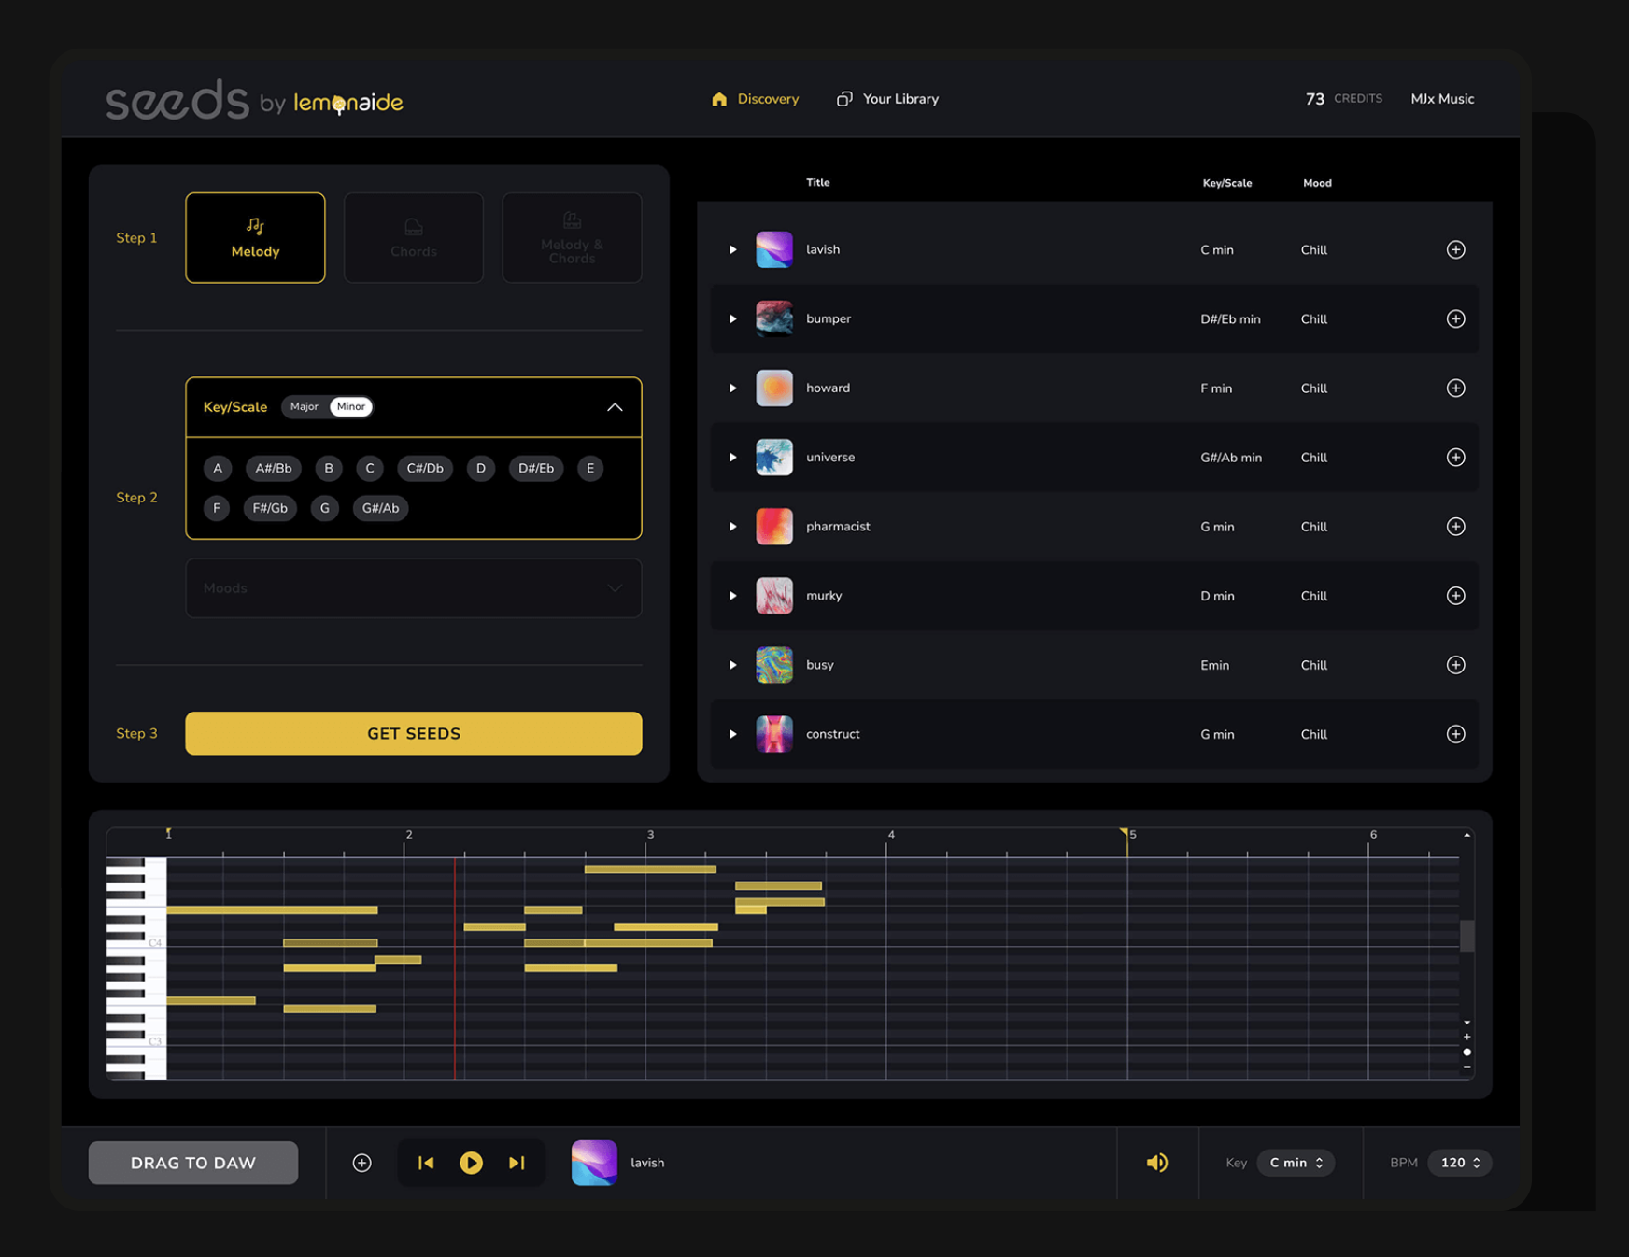Click the Your Library stack icon
The height and width of the screenshot is (1257, 1629).
(844, 99)
